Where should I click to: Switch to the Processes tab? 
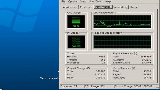(86, 7)
